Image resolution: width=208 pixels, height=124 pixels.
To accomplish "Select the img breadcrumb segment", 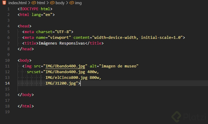I will (78, 3).
